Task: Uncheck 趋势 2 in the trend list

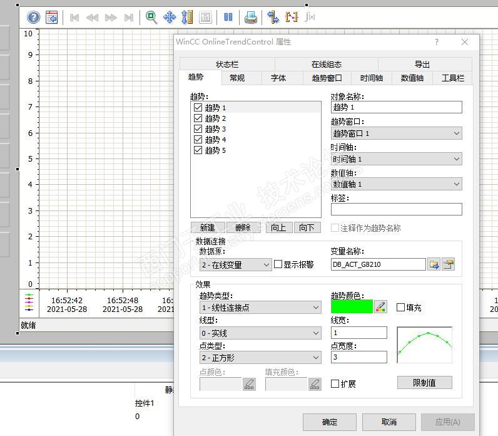Action: pos(198,118)
